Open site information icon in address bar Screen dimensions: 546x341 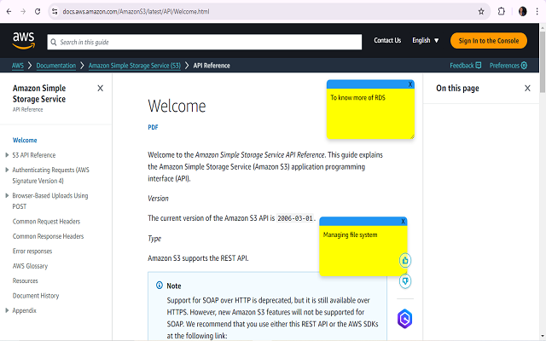pos(55,11)
